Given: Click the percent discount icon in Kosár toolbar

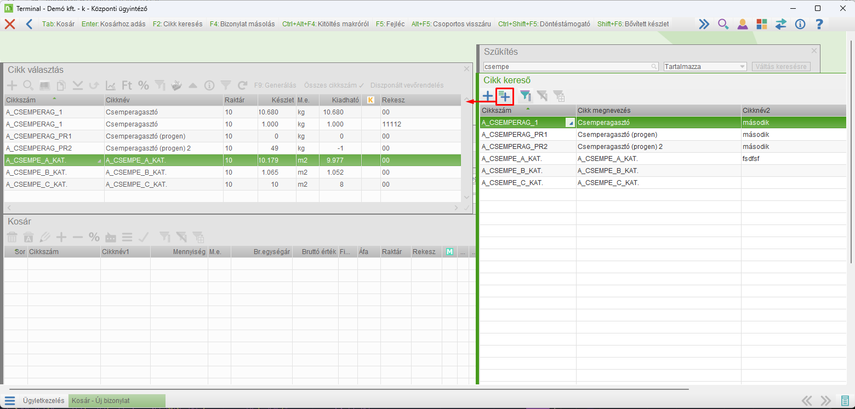Looking at the screenshot, I should (94, 237).
